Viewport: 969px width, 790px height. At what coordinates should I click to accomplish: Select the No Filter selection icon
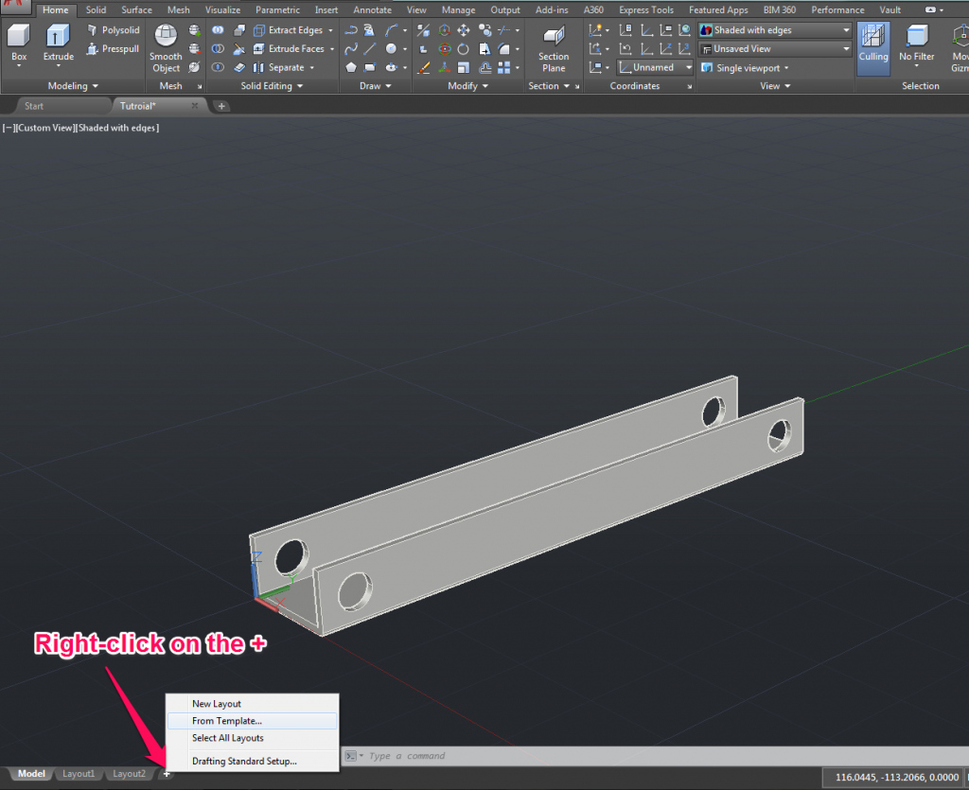pyautogui.click(x=916, y=44)
